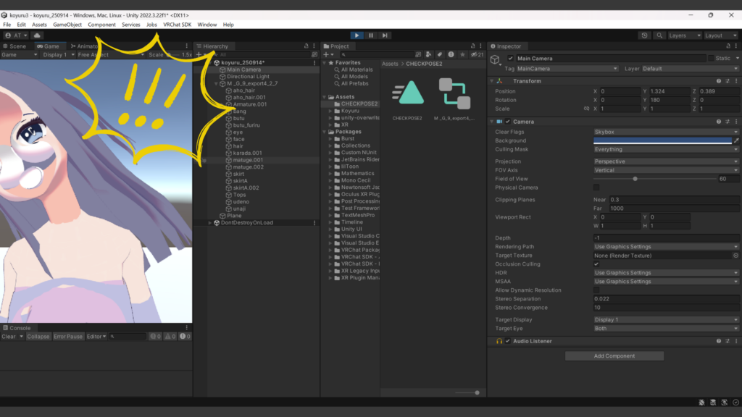This screenshot has width=742, height=417.
Task: Click the Pause button in the toolbar
Action: coord(371,35)
